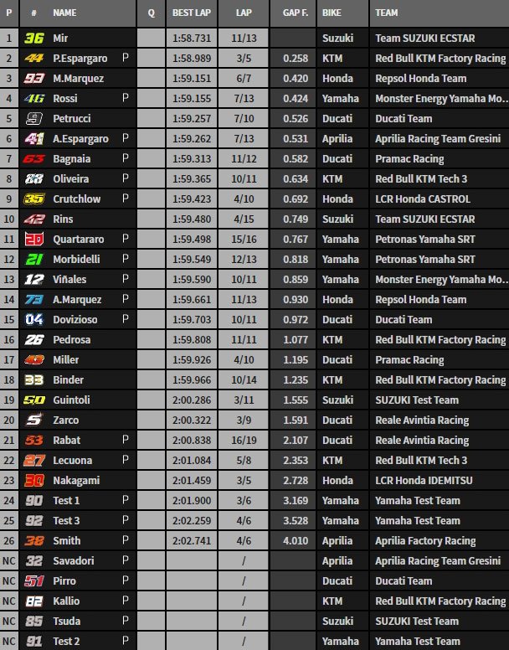Click the Aprilia Factory Racing team name
Screen dimensions: 509x650
click(x=425, y=541)
